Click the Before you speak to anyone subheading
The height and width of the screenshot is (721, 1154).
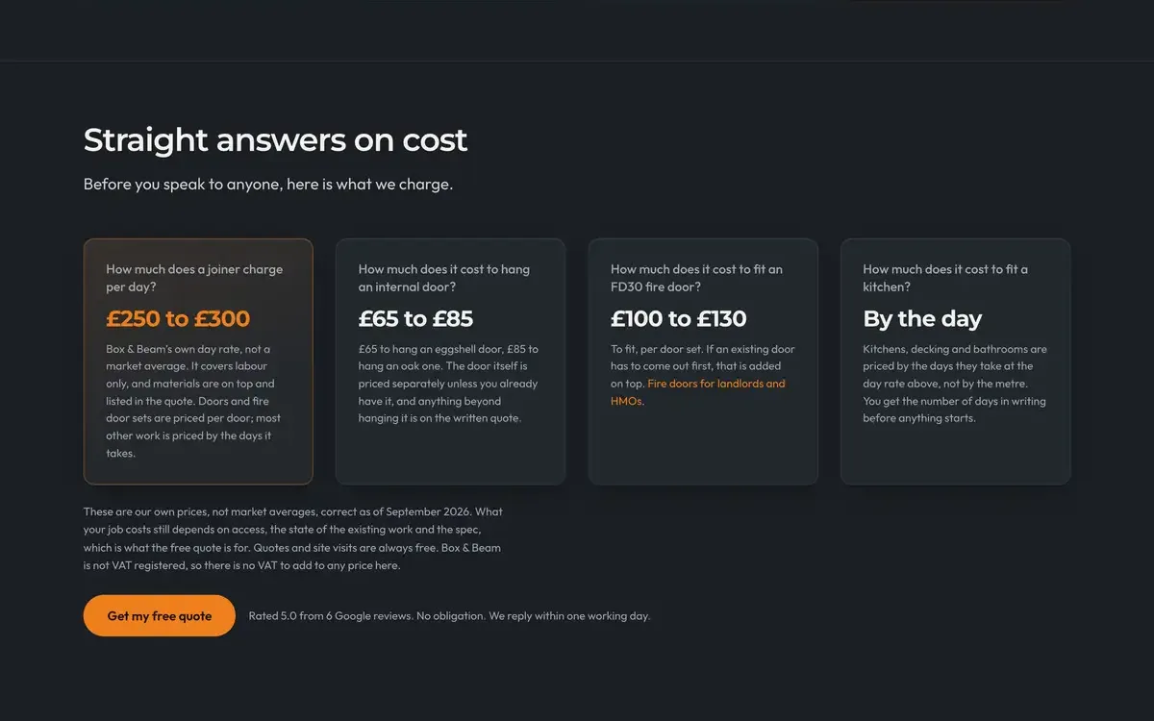(268, 184)
